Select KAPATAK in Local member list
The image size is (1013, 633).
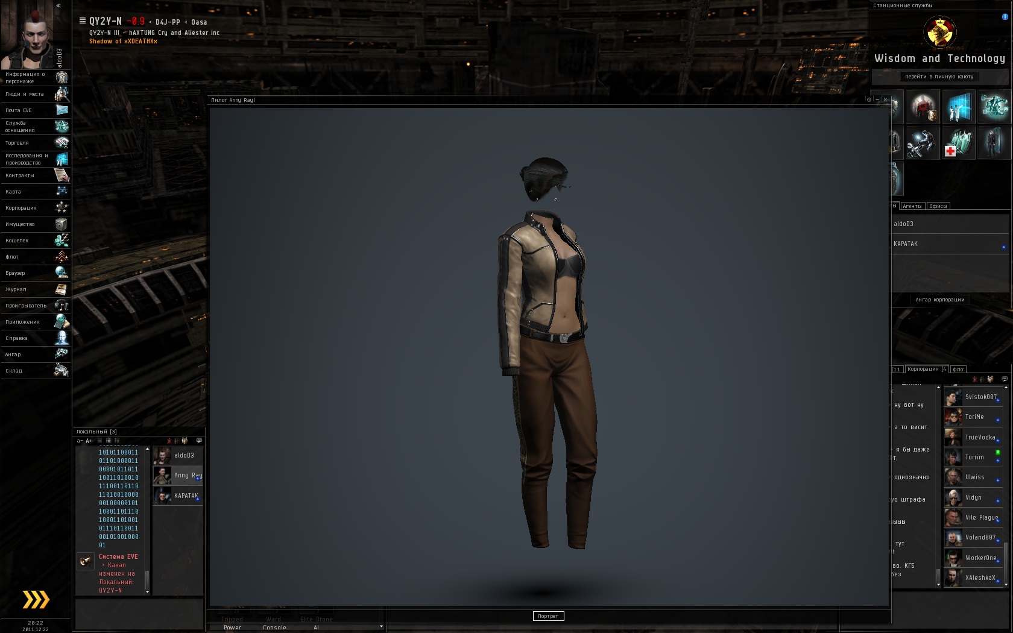coord(178,496)
